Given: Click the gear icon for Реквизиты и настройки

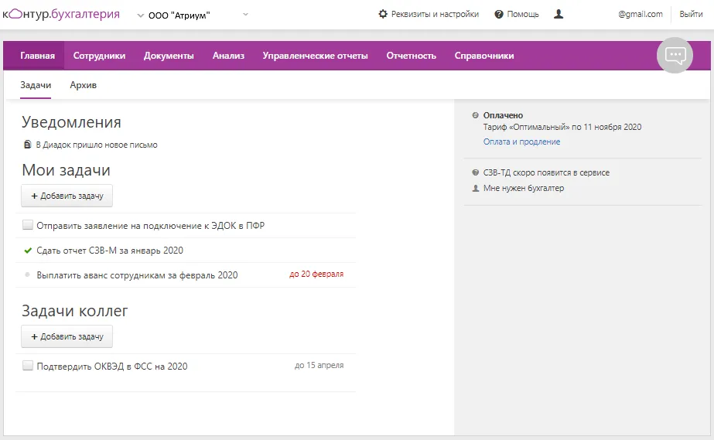Looking at the screenshot, I should click(x=383, y=14).
